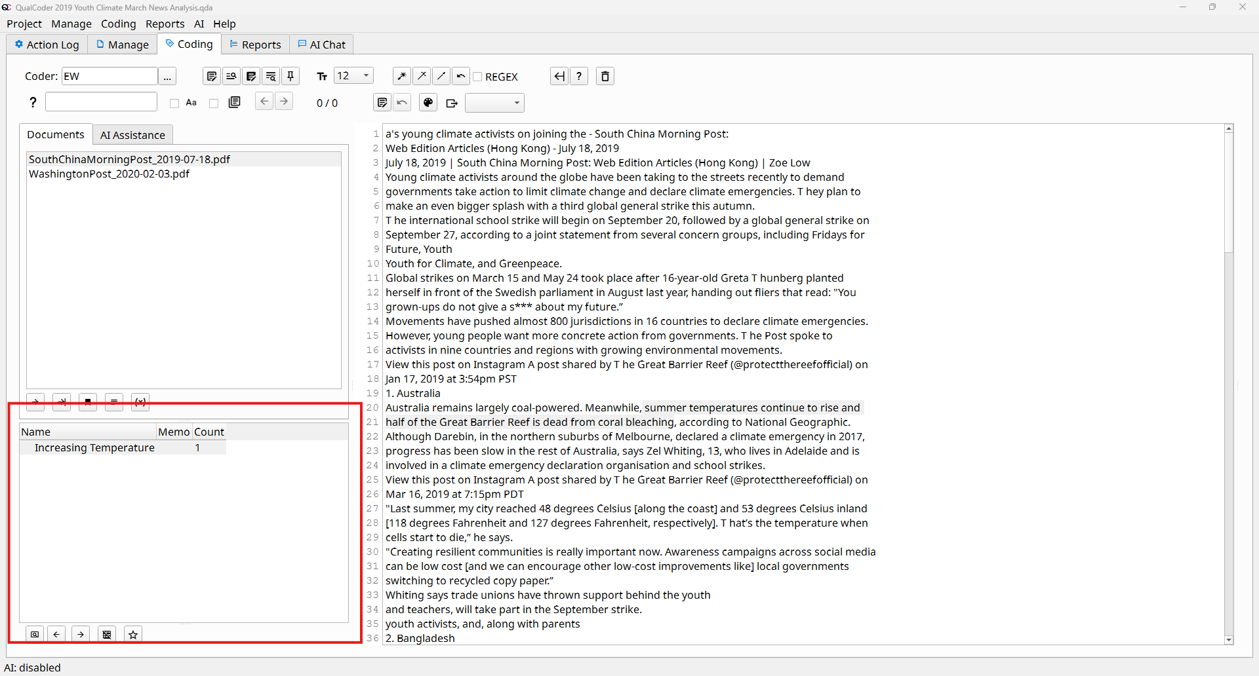Select the Increasing Temperature code
This screenshot has height=676, width=1259.
click(x=94, y=448)
